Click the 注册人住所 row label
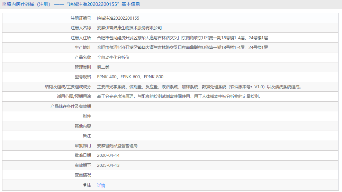342x192 pixels. [x=81, y=38]
